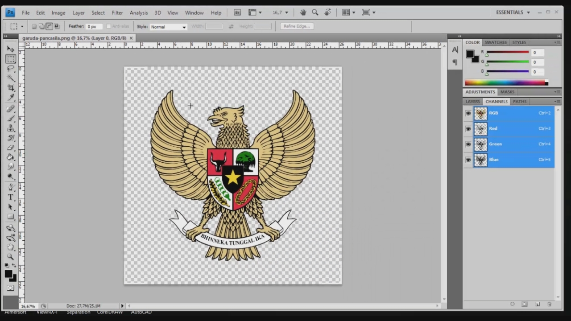Open the Paragraph panel icon

tap(455, 62)
